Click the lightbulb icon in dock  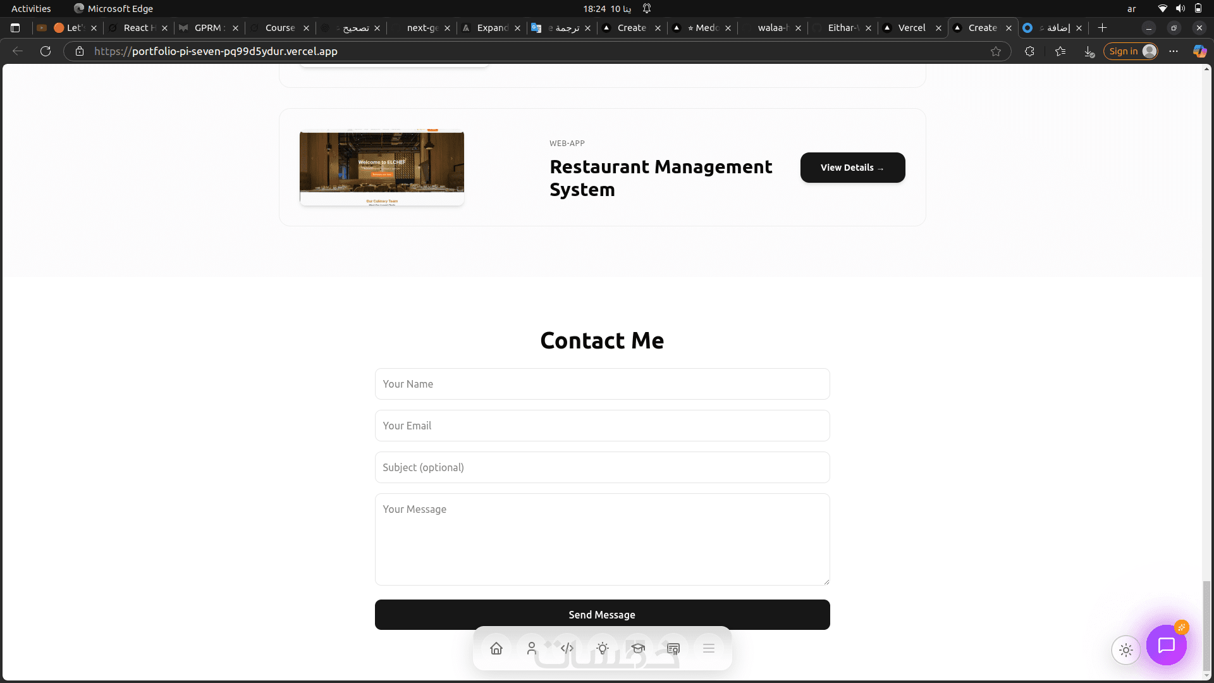603,649
